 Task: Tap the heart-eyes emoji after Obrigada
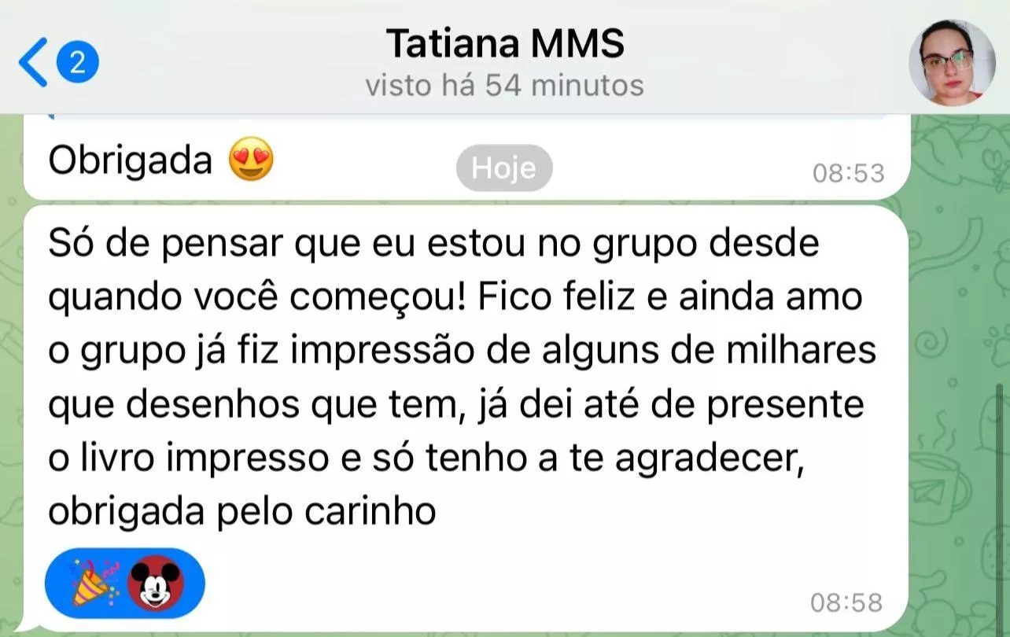pos(251,162)
